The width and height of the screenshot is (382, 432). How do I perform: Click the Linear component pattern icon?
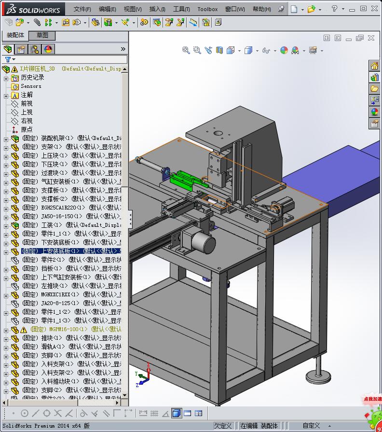pyautogui.click(x=48, y=22)
